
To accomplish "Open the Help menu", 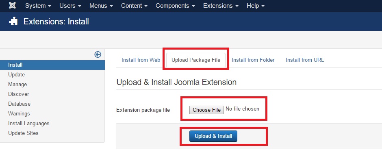I will (x=255, y=6).
